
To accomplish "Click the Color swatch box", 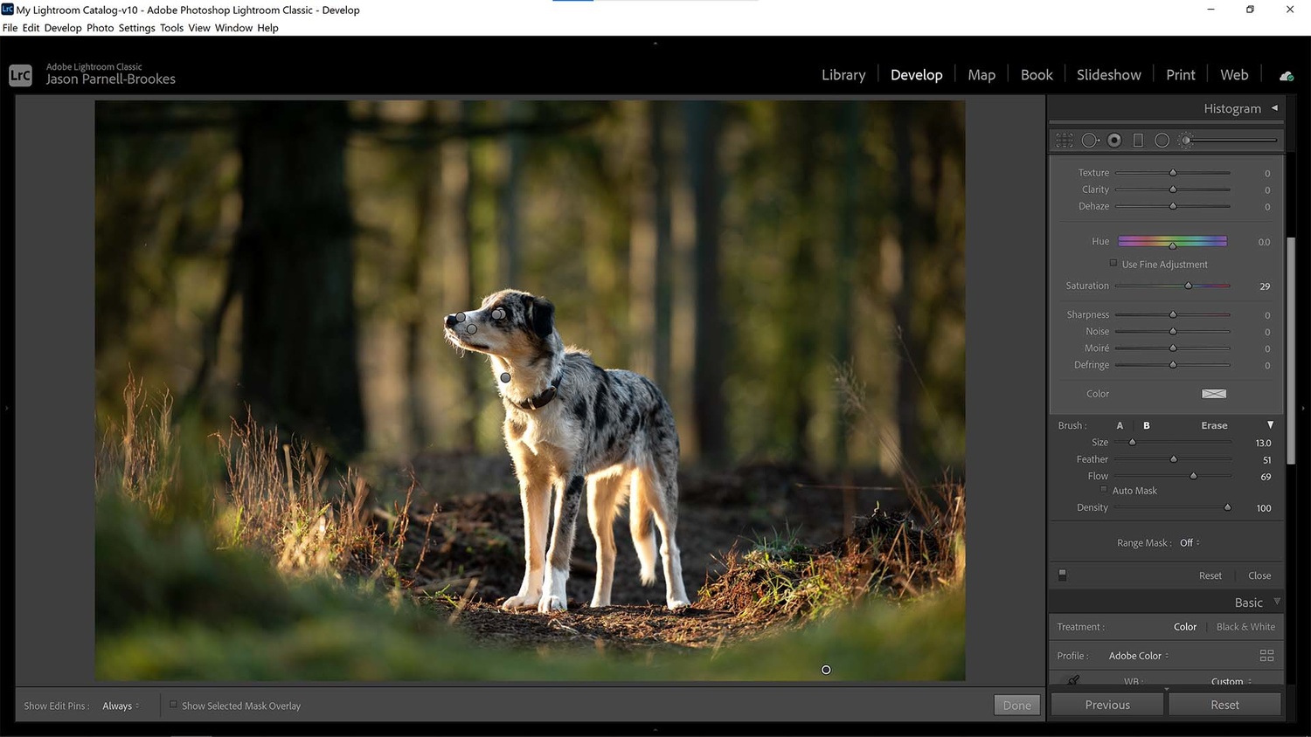I will coord(1214,394).
